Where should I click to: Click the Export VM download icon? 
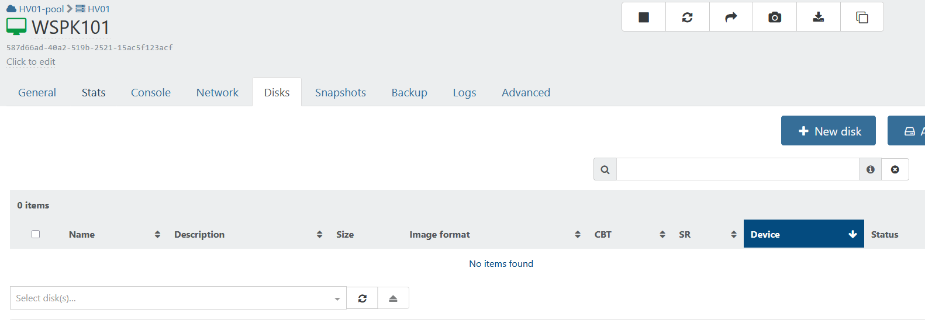(819, 17)
